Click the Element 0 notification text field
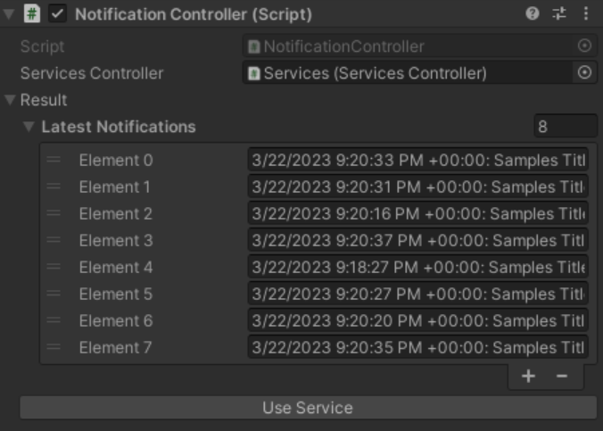The image size is (603, 431). tap(417, 161)
